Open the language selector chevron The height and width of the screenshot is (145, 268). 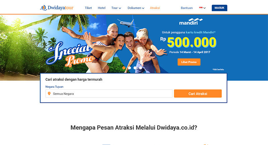click(204, 8)
